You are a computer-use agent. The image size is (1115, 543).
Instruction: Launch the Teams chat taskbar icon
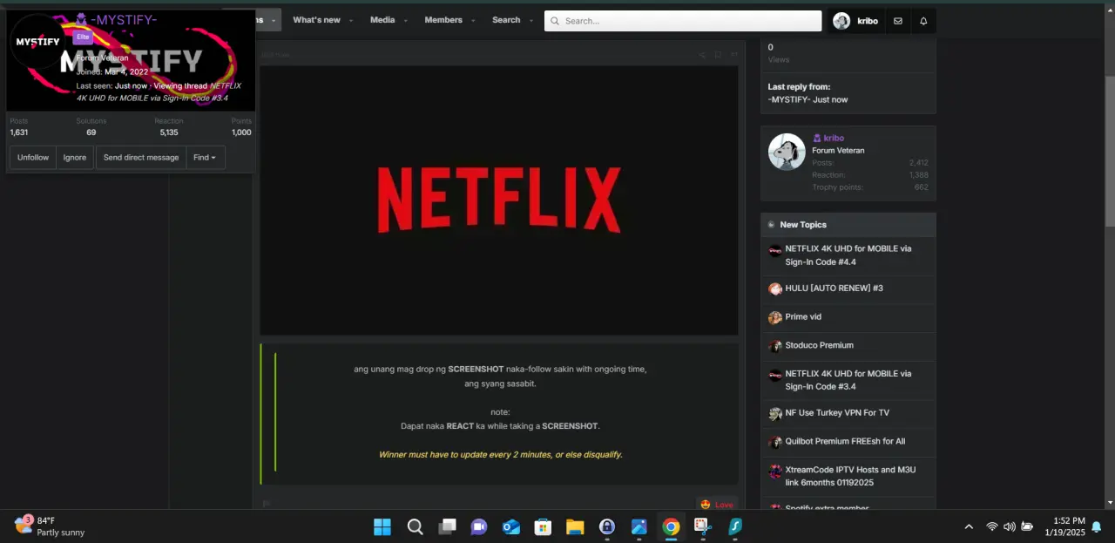(478, 526)
